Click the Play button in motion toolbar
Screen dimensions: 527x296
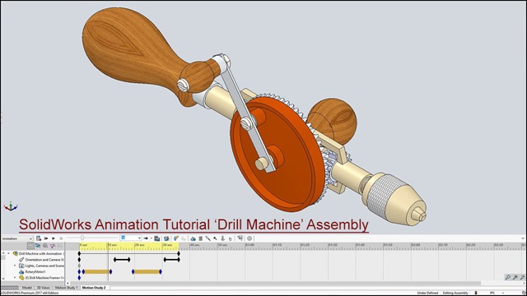tap(54, 238)
